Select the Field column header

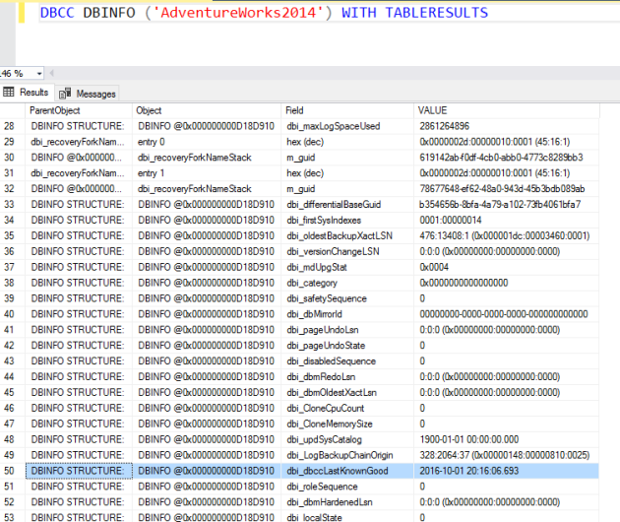click(x=347, y=110)
